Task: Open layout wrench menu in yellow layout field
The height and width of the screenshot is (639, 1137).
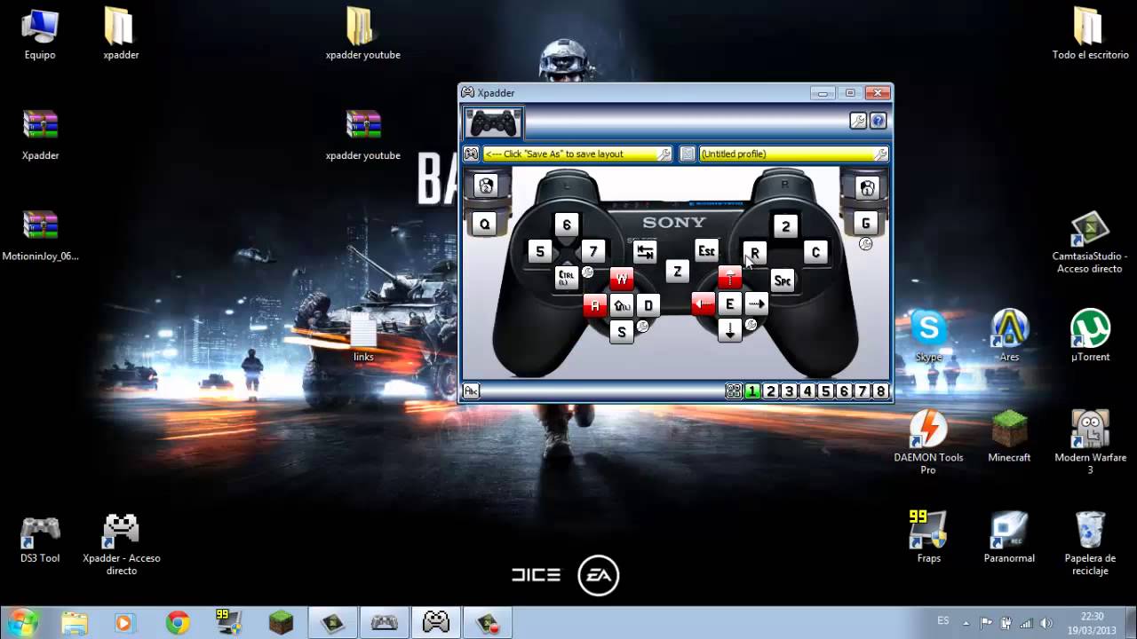Action: tap(664, 154)
